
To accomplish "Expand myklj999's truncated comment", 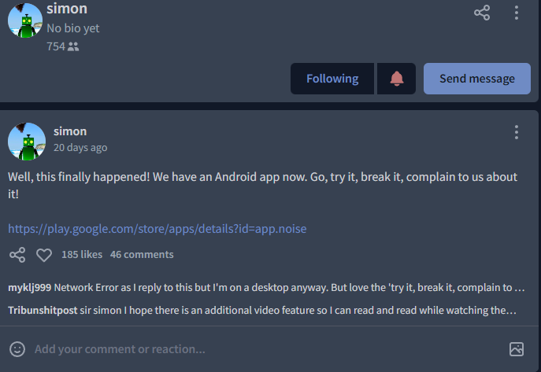I will pos(266,288).
